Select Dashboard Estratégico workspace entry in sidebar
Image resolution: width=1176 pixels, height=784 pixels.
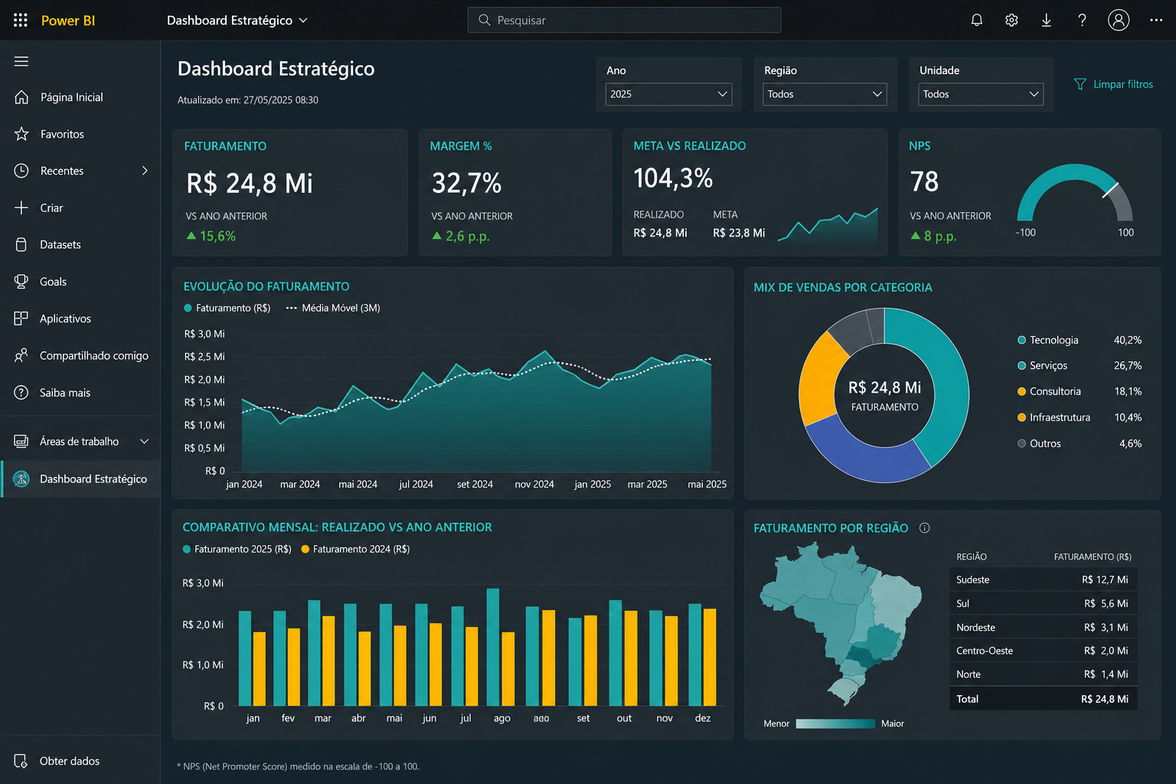click(80, 479)
